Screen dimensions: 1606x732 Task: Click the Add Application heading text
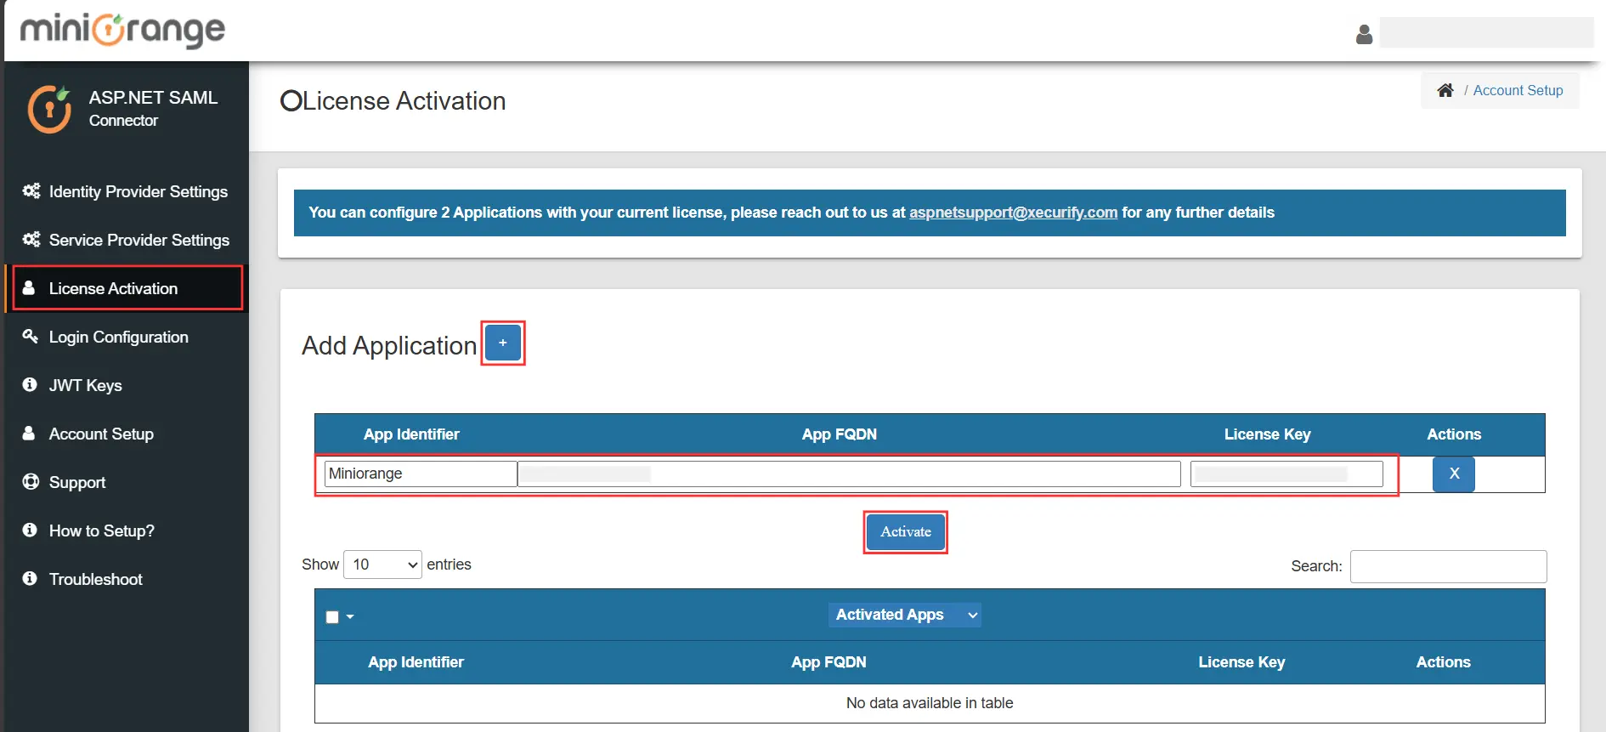click(x=389, y=345)
